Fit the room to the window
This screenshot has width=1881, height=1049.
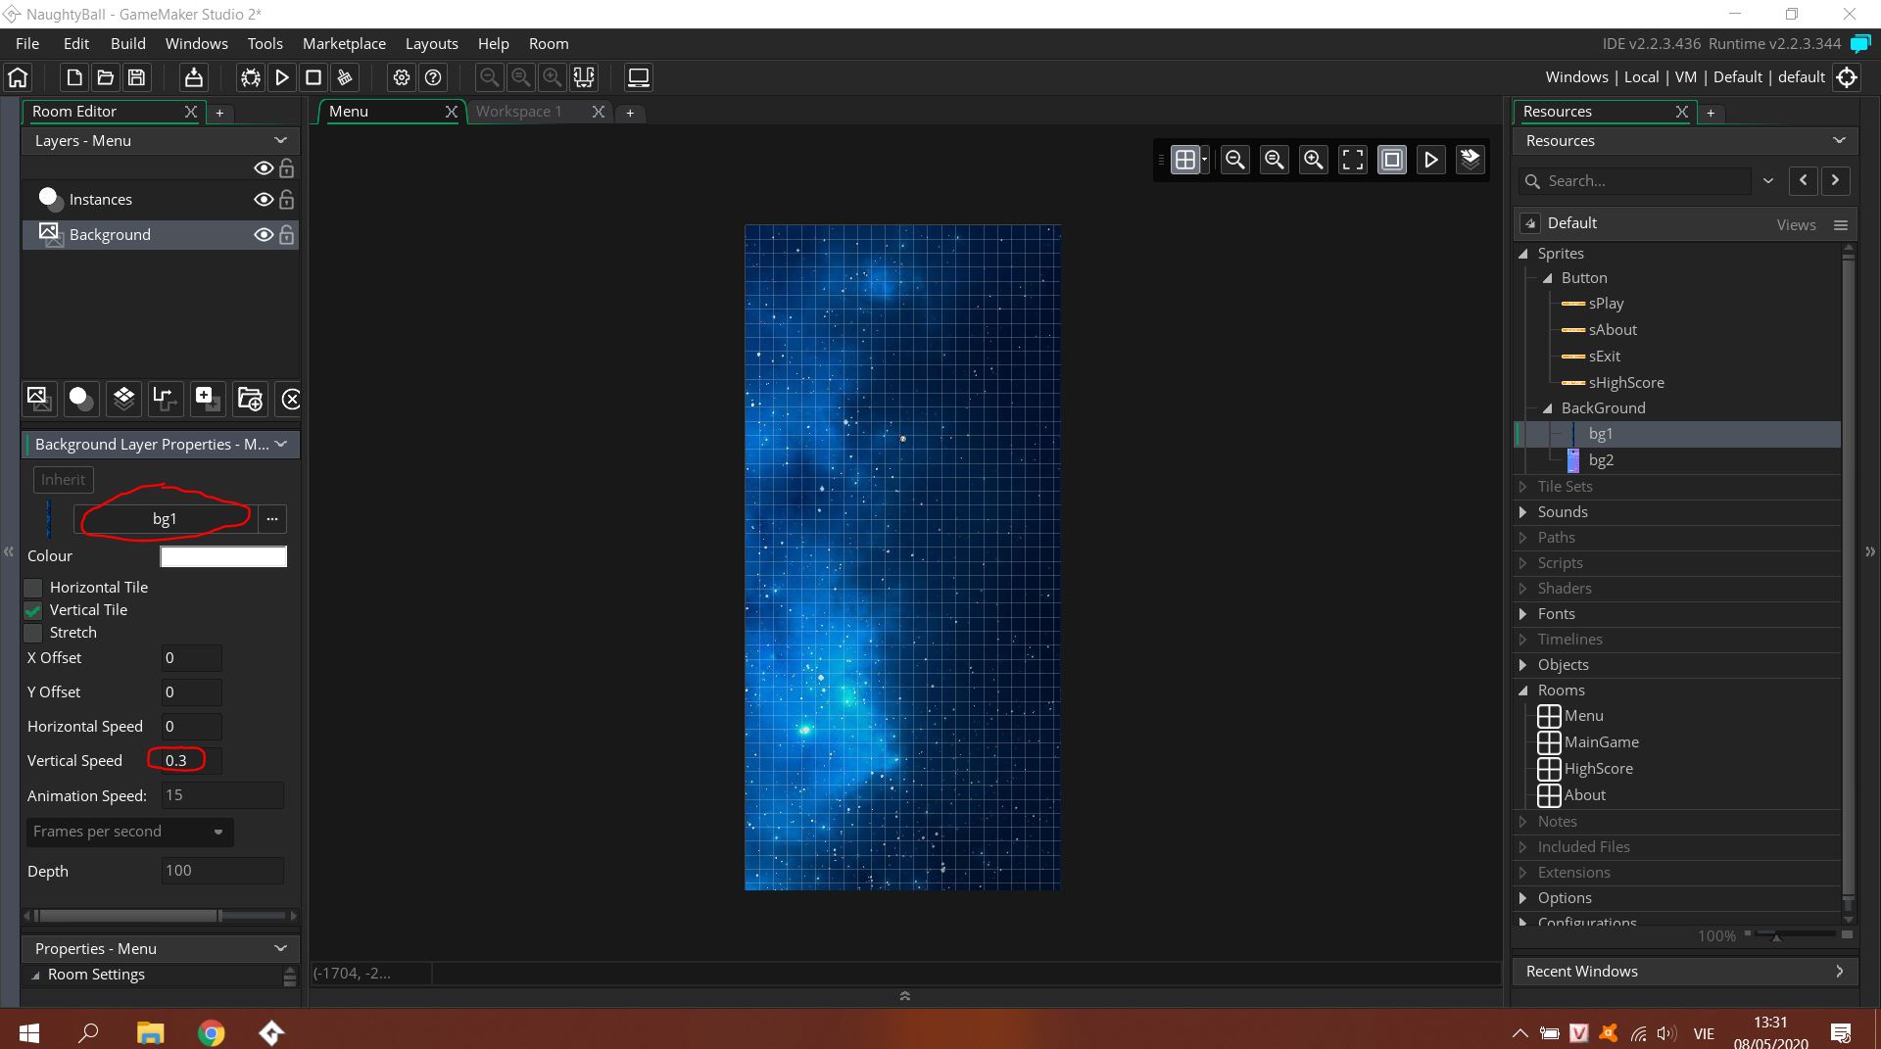point(1353,160)
